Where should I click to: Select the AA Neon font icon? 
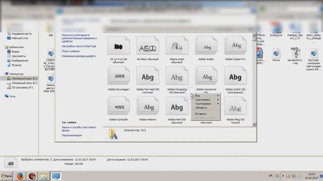point(148,46)
